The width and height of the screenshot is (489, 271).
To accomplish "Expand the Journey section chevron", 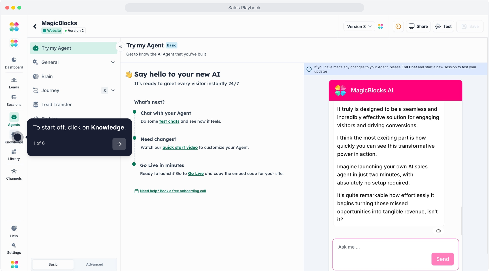I will point(113,90).
